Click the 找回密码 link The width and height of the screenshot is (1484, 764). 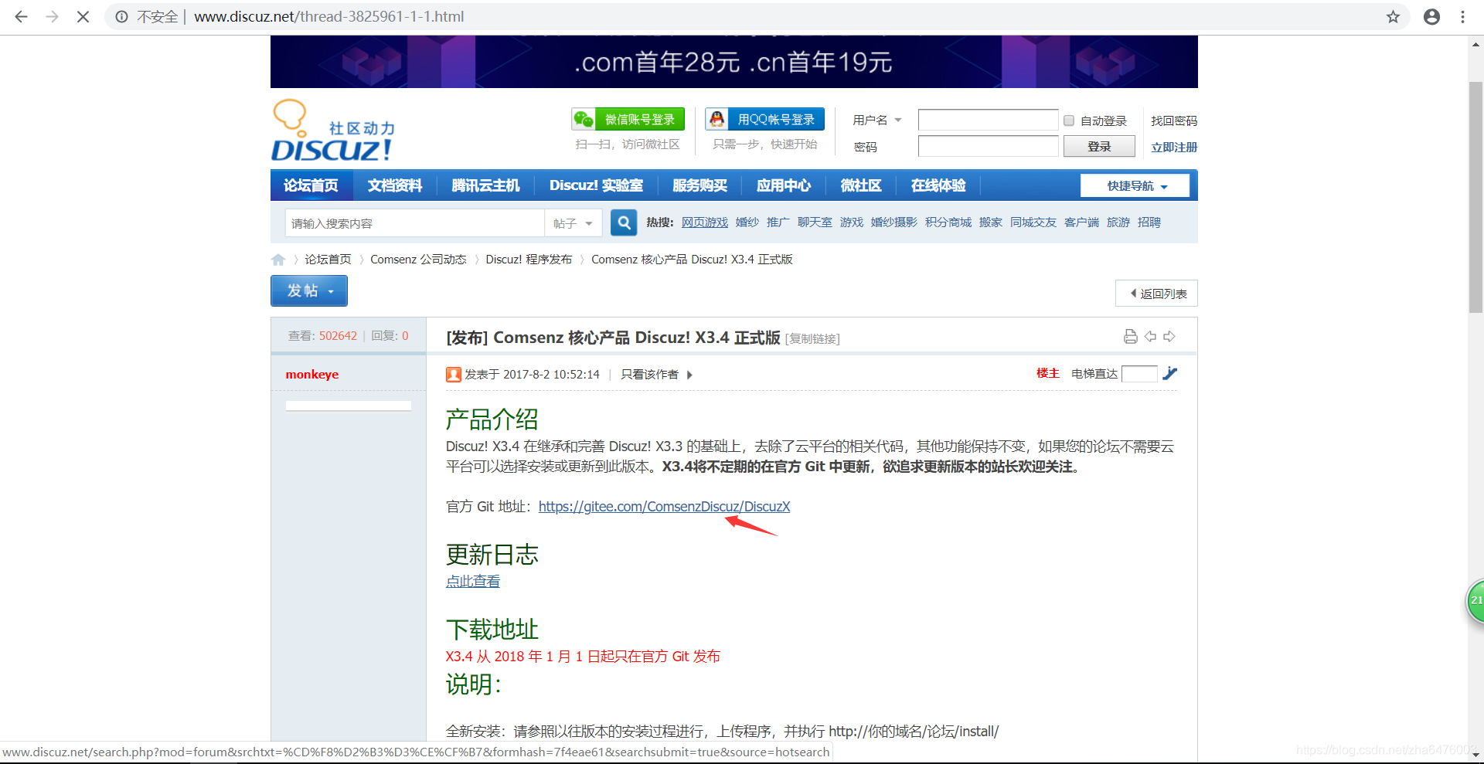(1174, 121)
